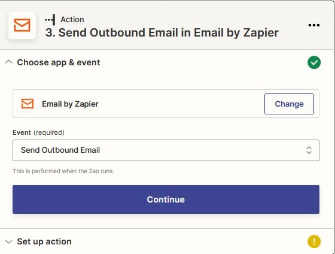Collapse section using the up chevron icon
This screenshot has width=335, height=254.
point(8,62)
